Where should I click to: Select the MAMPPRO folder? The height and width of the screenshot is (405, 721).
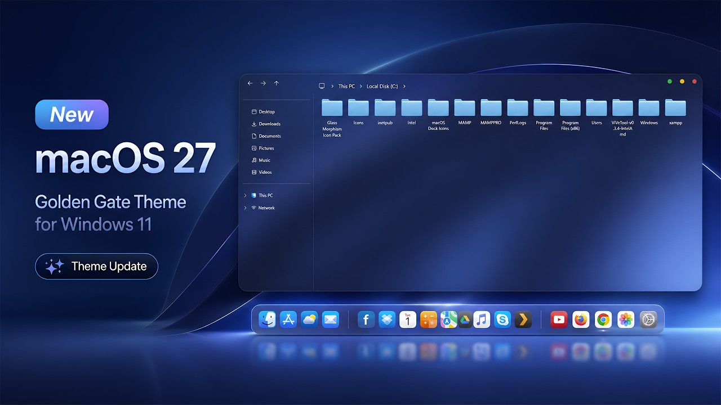coord(491,112)
